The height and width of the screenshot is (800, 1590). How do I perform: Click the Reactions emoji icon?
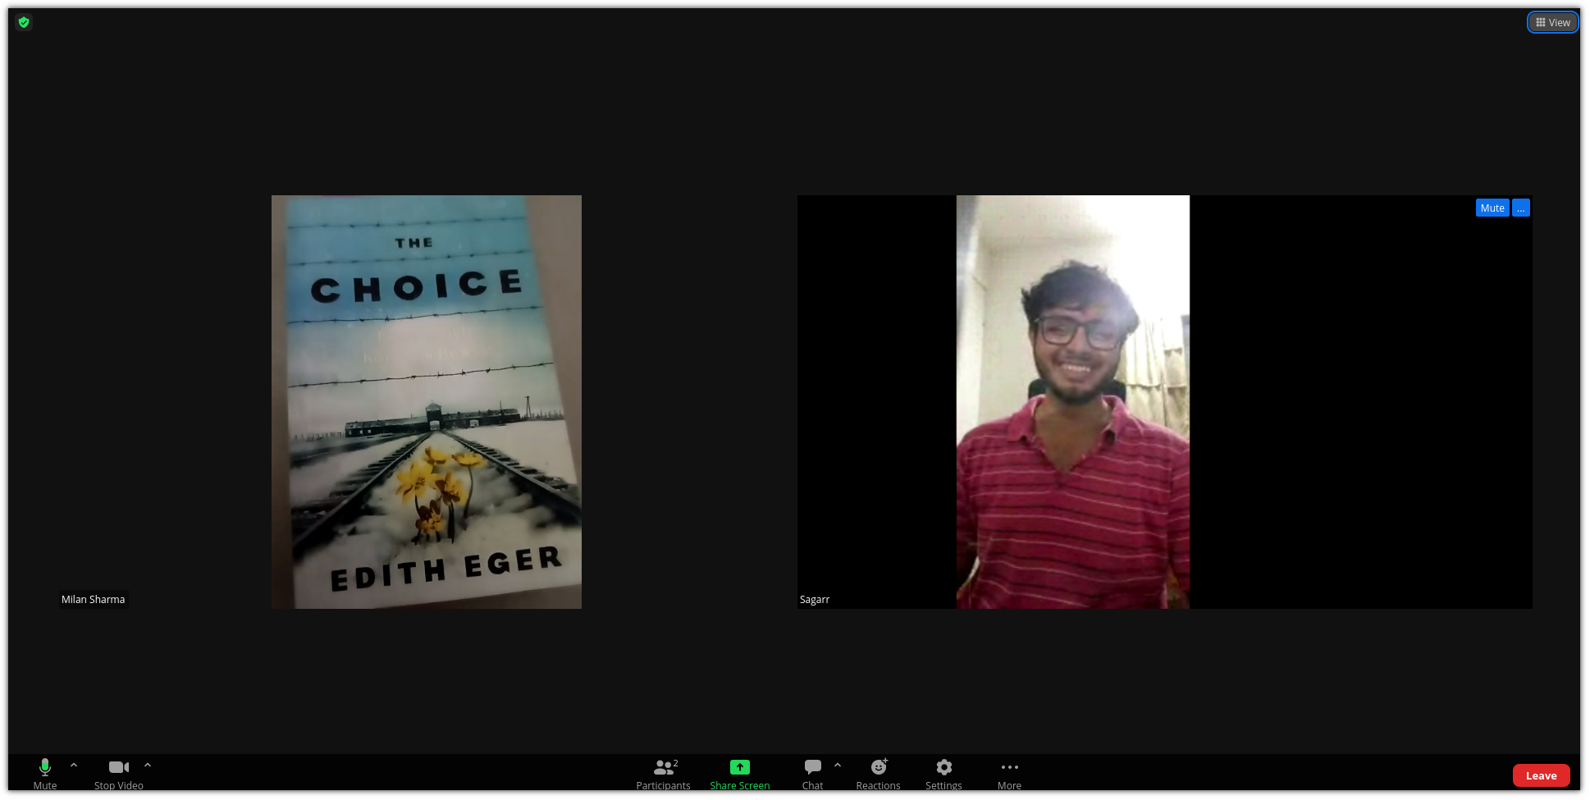tap(877, 766)
